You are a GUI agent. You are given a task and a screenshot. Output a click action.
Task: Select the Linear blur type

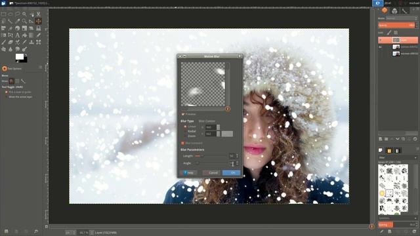click(x=185, y=127)
